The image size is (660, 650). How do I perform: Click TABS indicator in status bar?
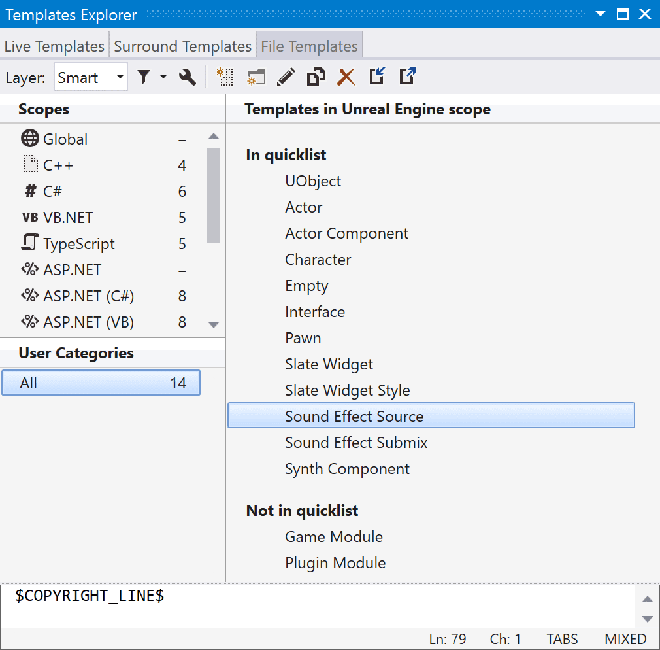point(562,639)
